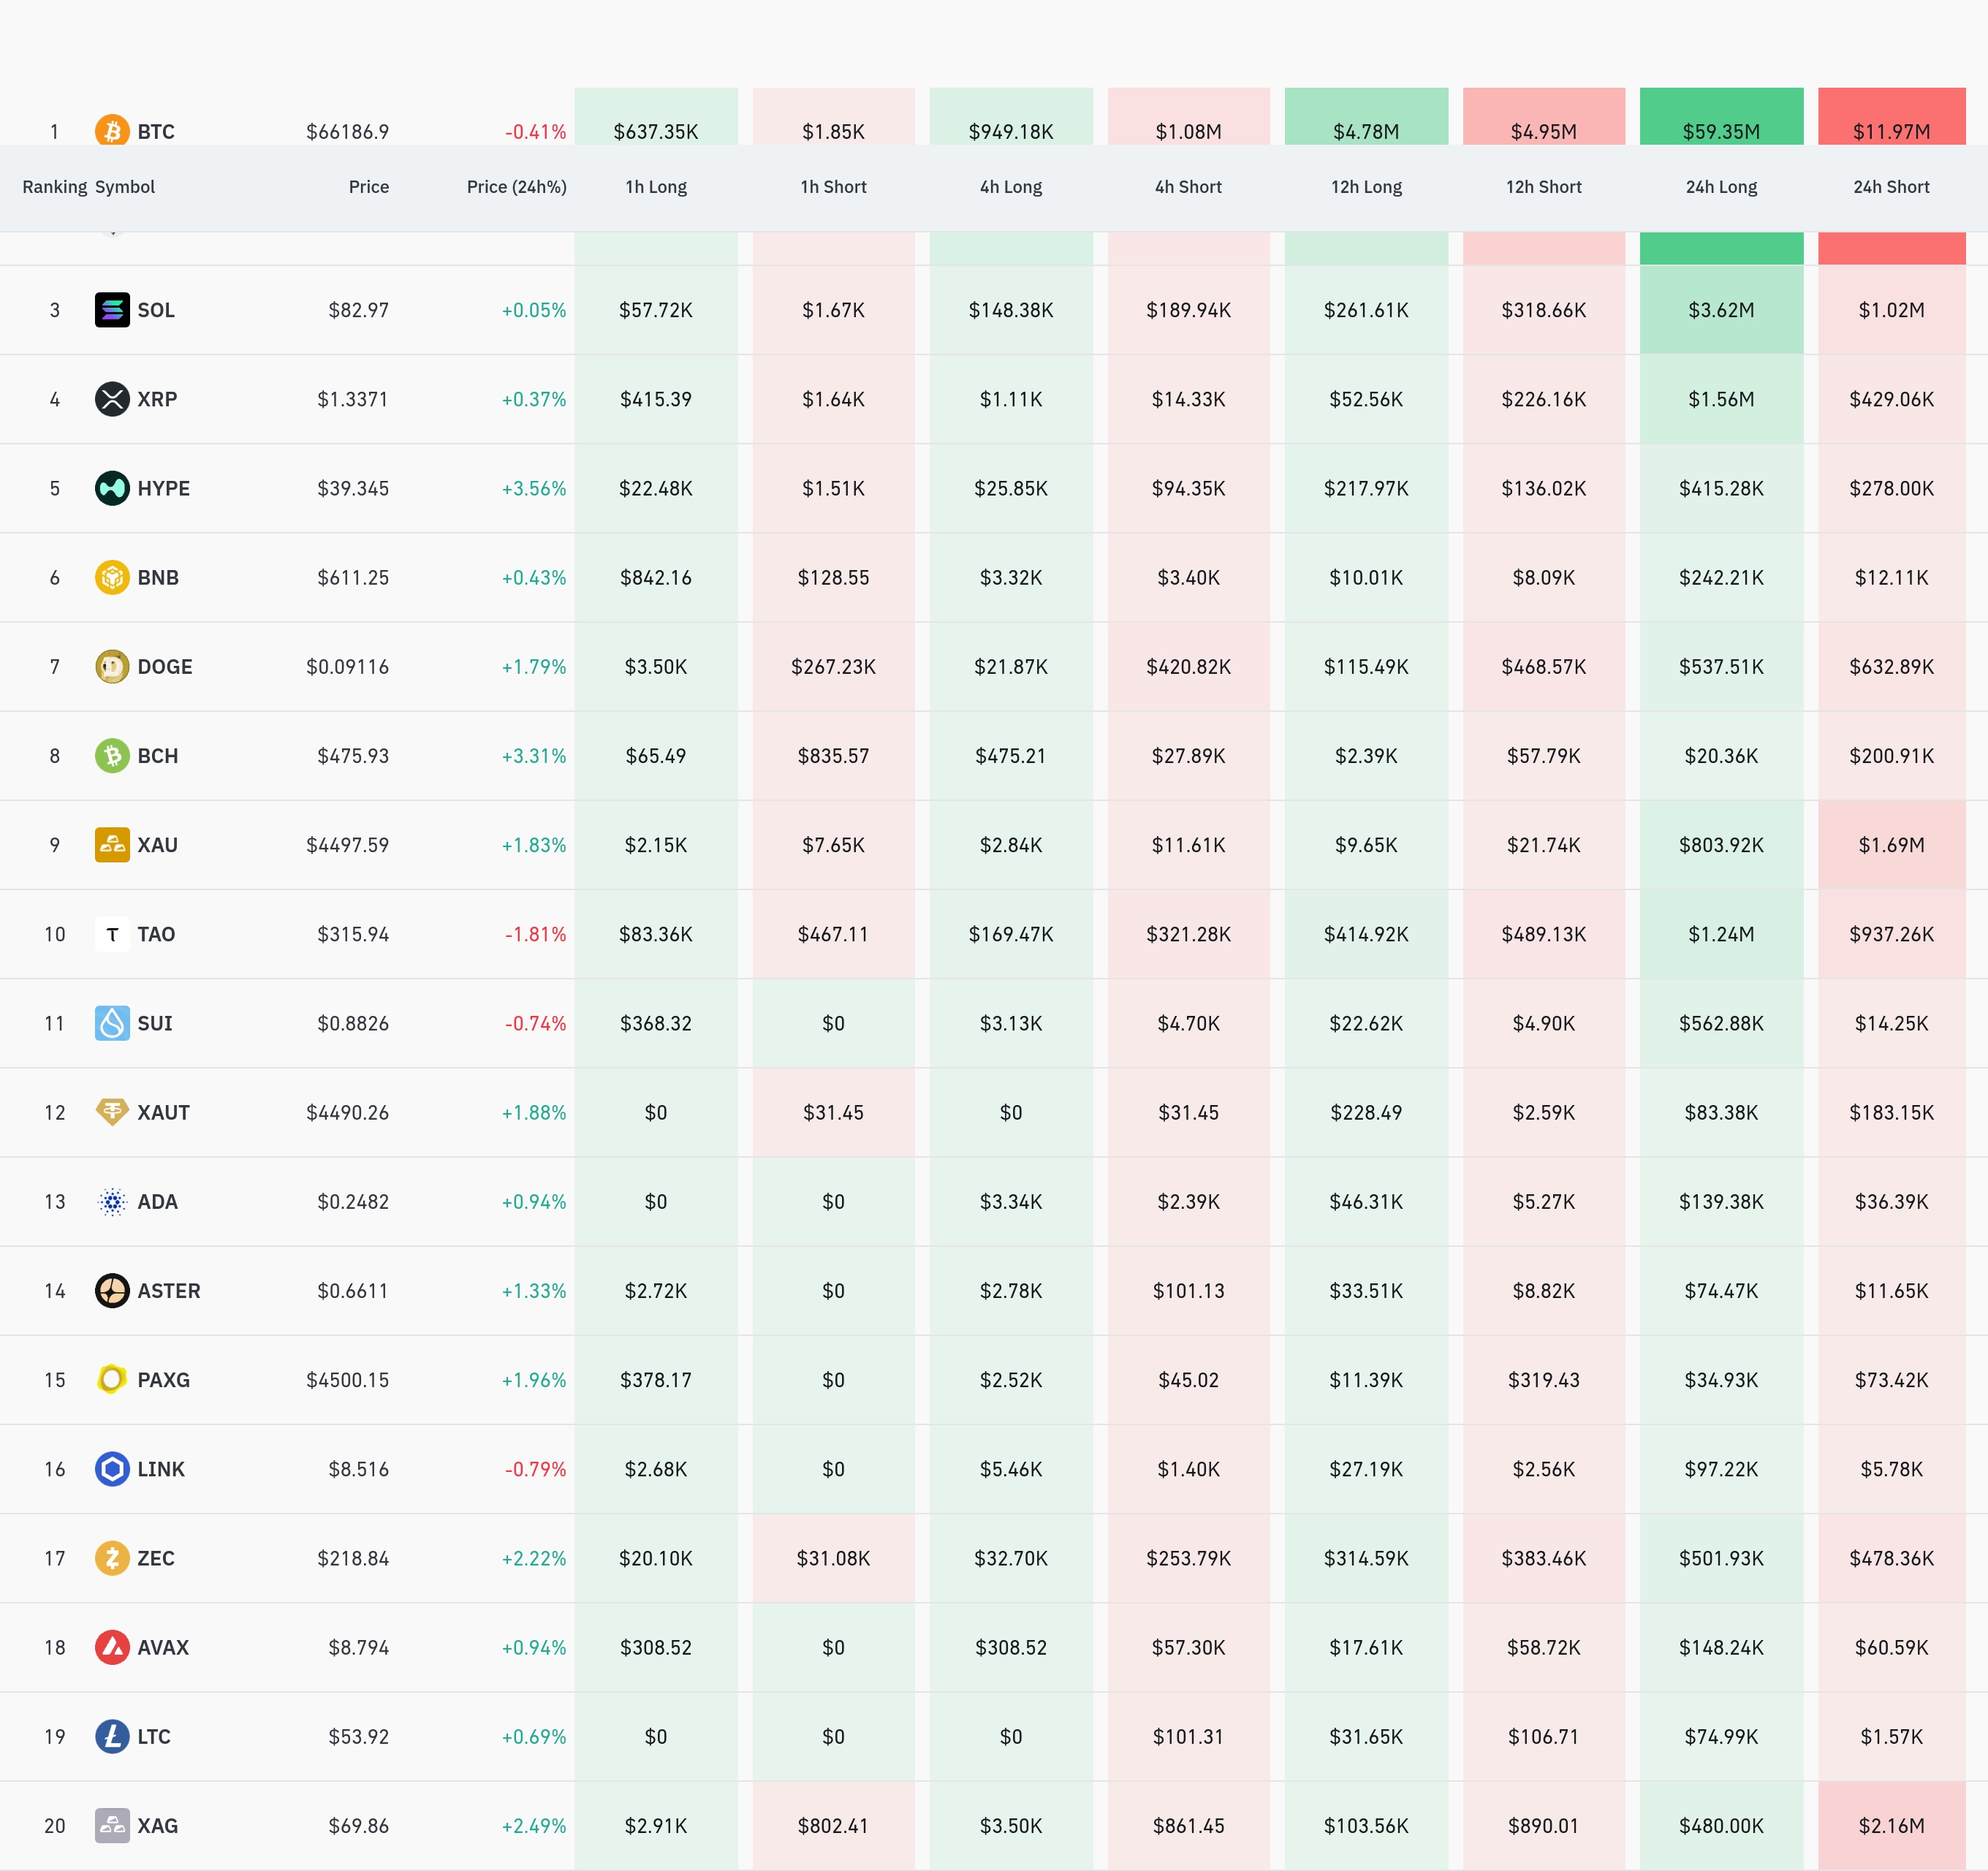This screenshot has height=1871, width=1988.
Task: Open the PAXG symbol link
Action: click(x=163, y=1380)
